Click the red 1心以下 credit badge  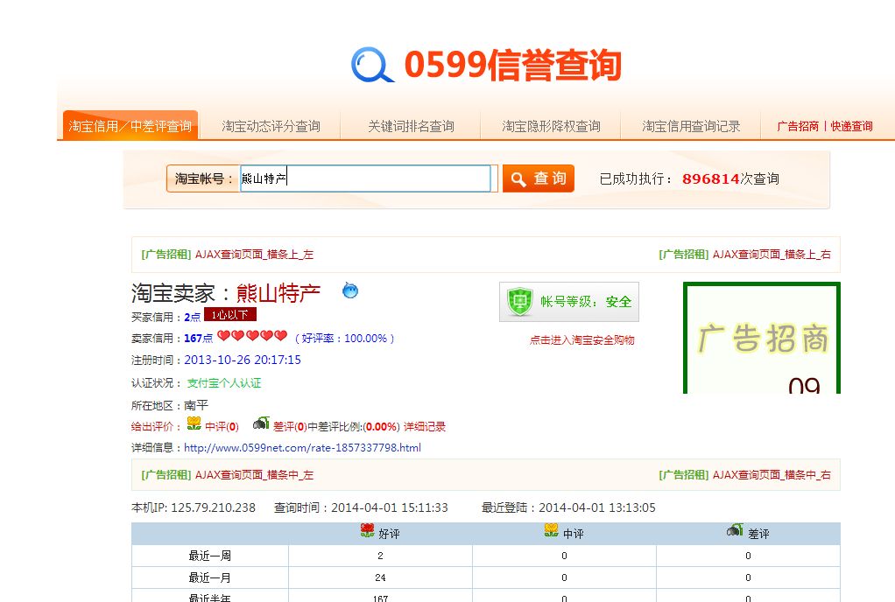click(231, 316)
